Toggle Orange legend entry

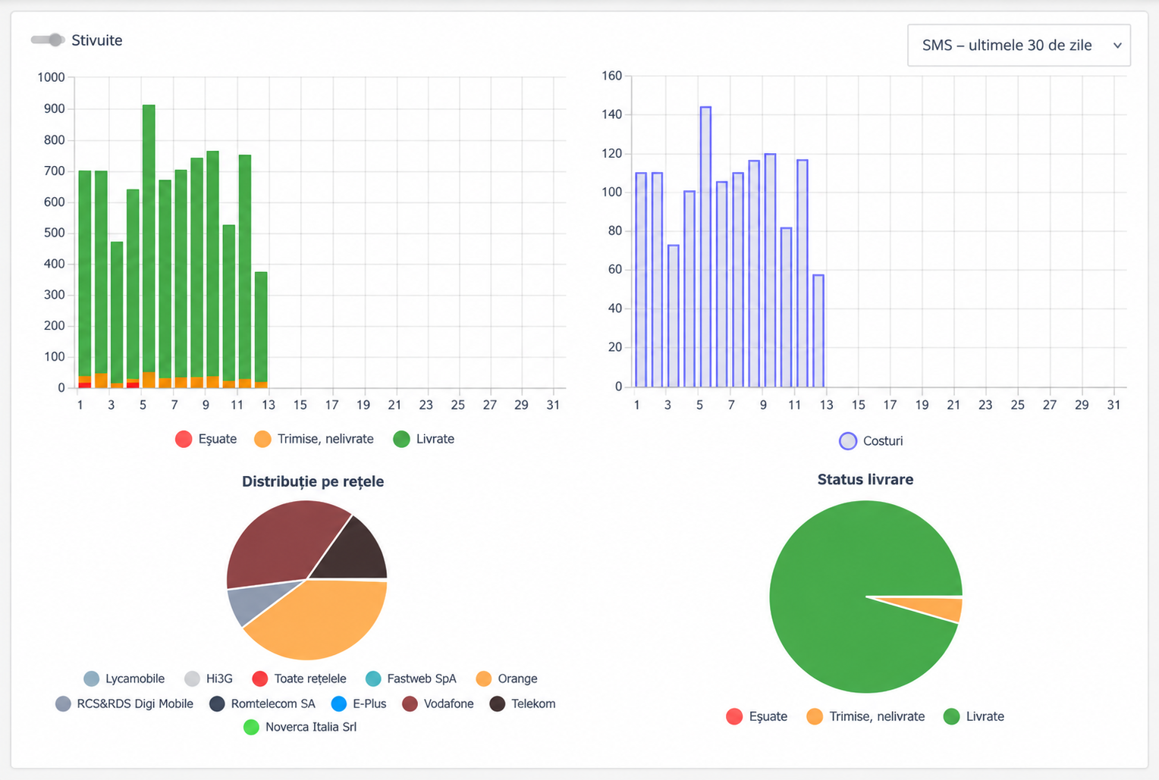tap(507, 678)
